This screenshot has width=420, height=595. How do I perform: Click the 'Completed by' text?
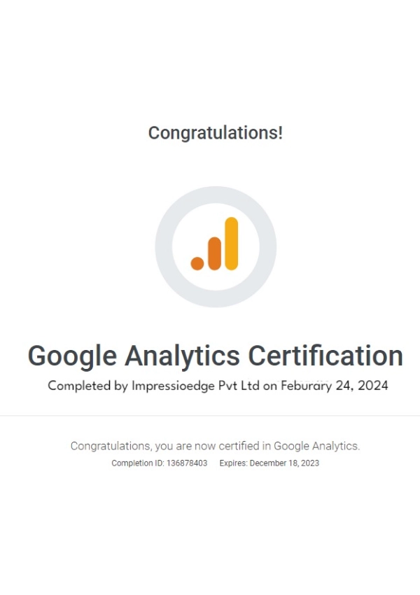87,386
